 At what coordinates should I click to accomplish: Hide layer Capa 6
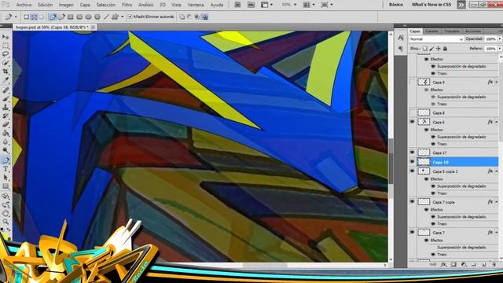412,123
